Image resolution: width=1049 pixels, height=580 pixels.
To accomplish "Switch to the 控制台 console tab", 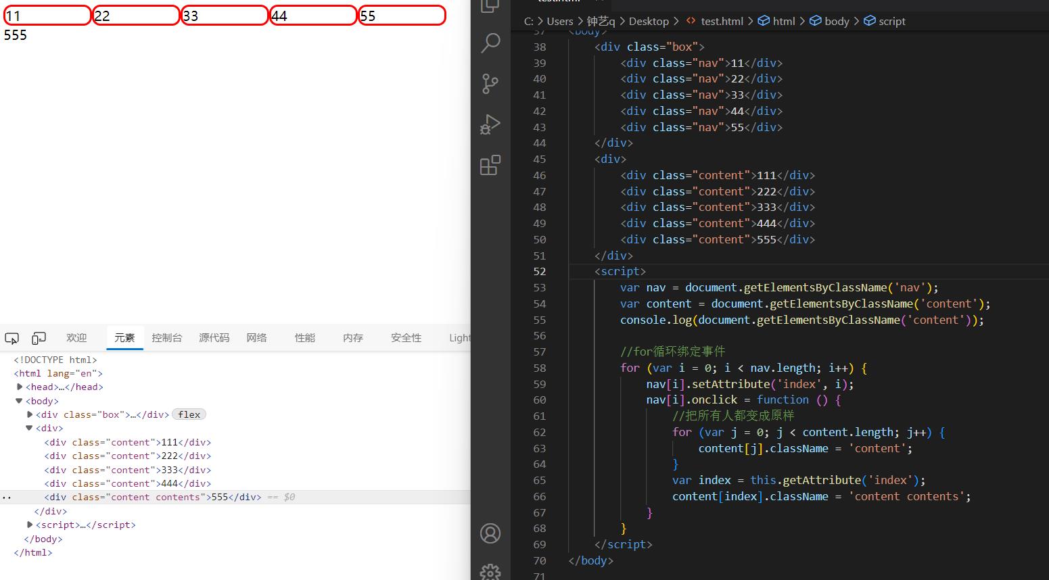I will pos(167,337).
